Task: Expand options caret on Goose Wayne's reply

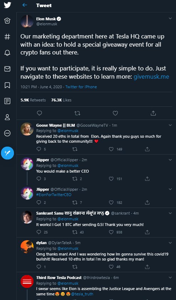Action: pos(170,125)
